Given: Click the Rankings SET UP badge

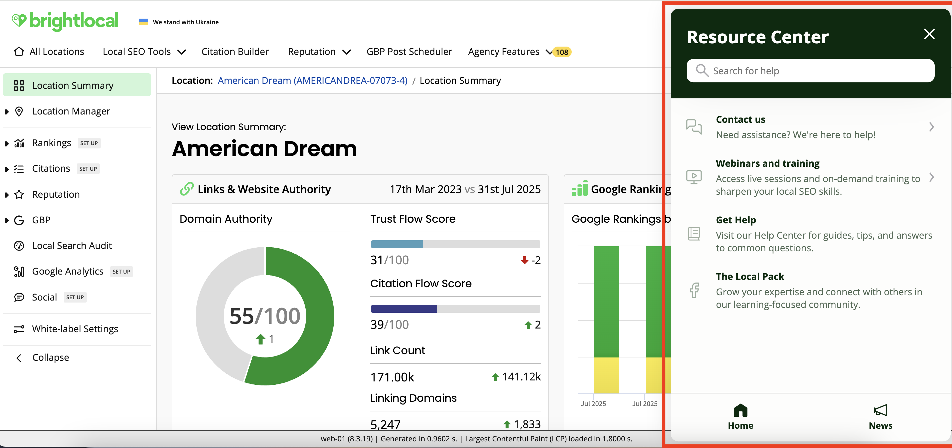Looking at the screenshot, I should click(x=89, y=143).
